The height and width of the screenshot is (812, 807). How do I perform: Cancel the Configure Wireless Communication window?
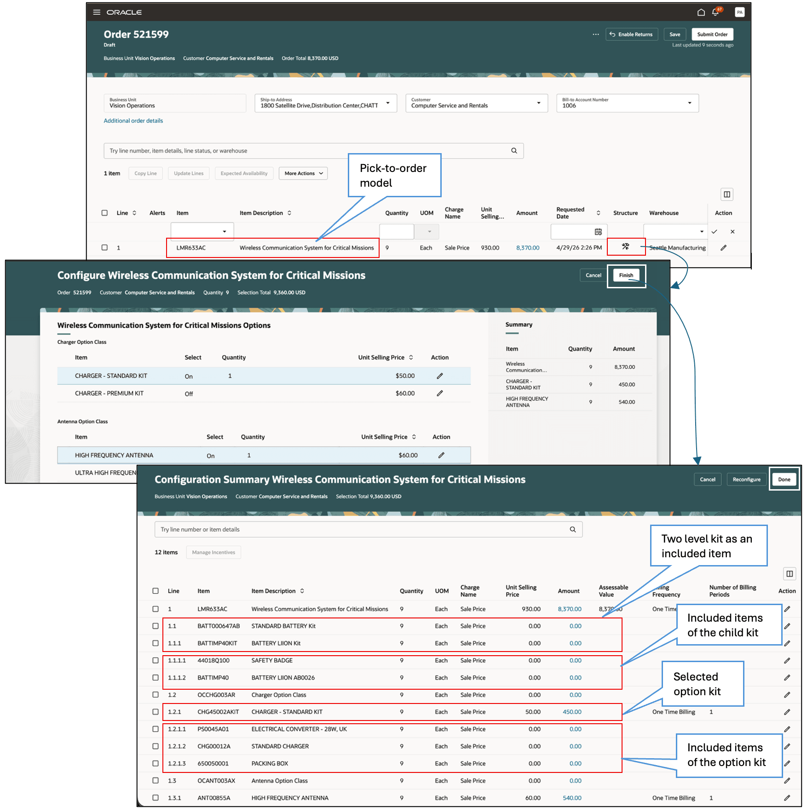pos(593,275)
